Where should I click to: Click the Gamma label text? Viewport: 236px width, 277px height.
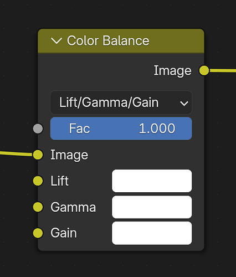click(73, 207)
